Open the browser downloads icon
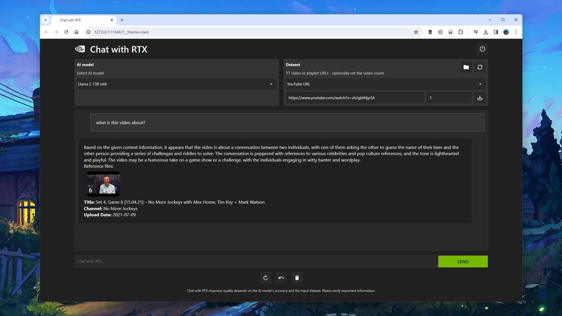Screen dimensions: 562x316 (486, 32)
